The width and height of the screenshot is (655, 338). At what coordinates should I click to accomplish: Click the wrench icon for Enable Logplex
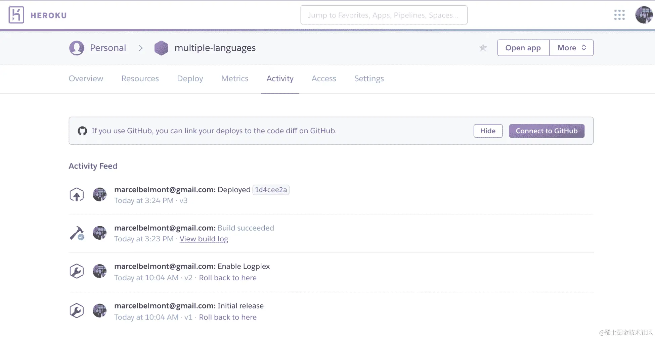click(77, 271)
